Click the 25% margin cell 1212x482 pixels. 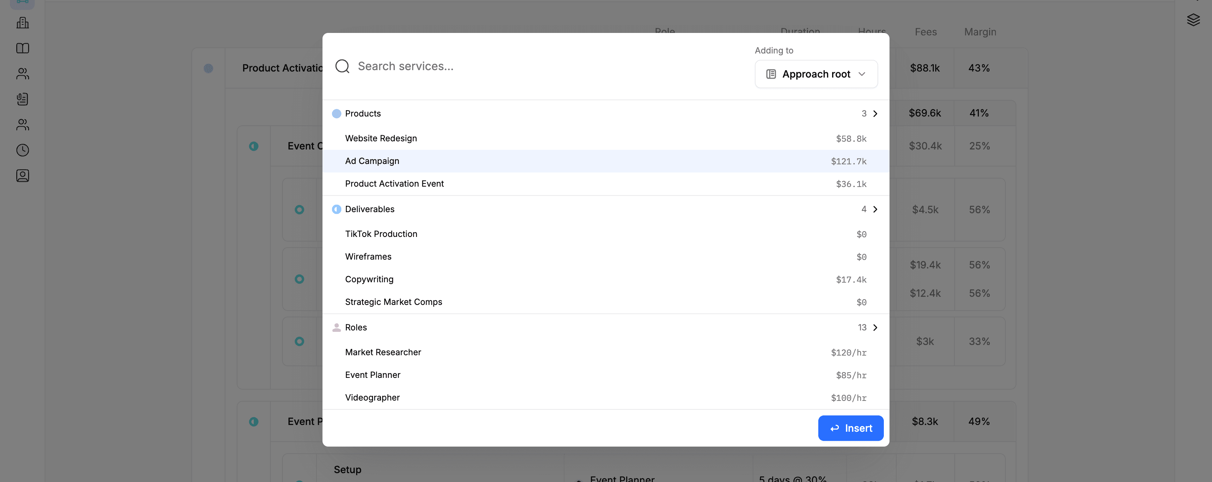click(x=979, y=146)
